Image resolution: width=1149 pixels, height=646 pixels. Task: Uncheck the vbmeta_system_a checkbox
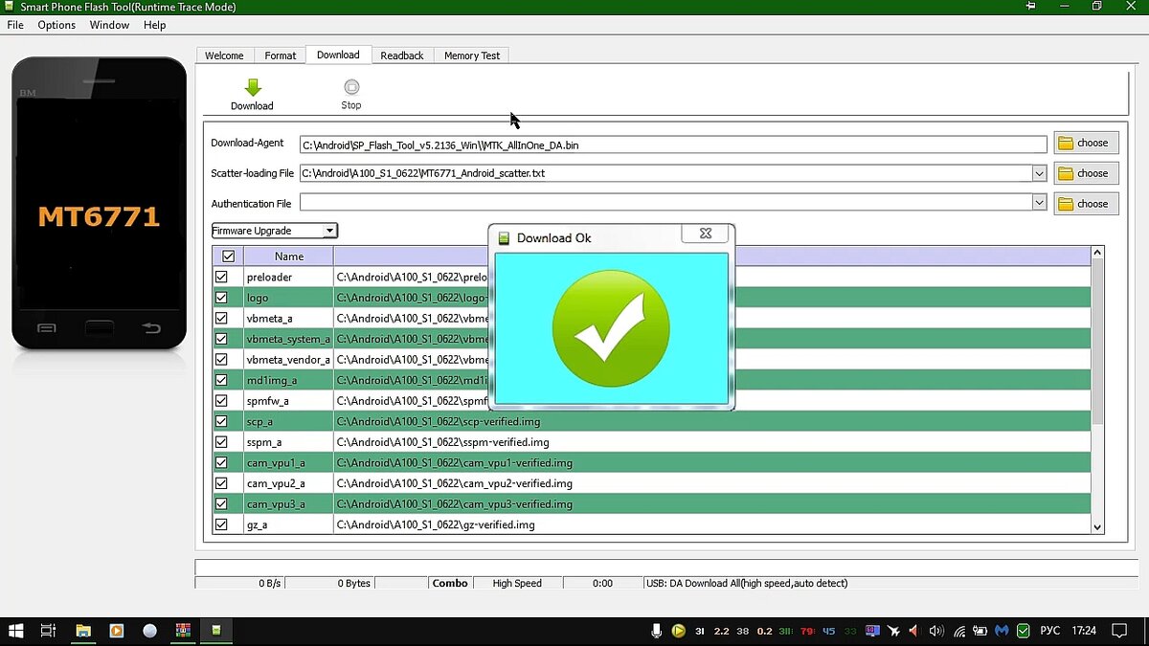tap(221, 339)
